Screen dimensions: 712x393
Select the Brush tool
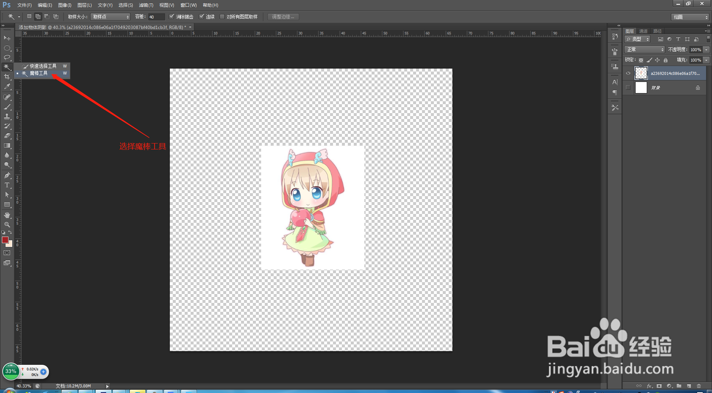coord(7,107)
